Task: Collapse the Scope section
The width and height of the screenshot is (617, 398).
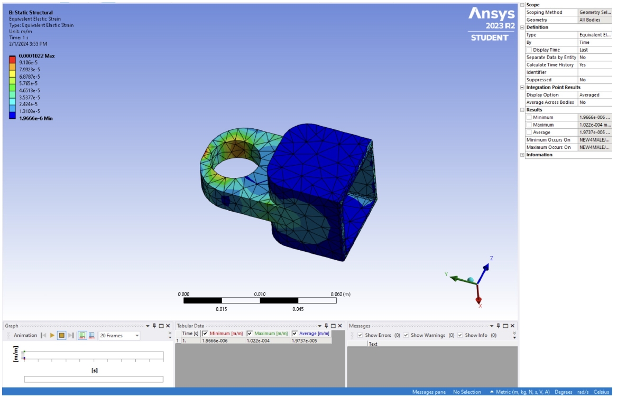Action: coord(522,4)
